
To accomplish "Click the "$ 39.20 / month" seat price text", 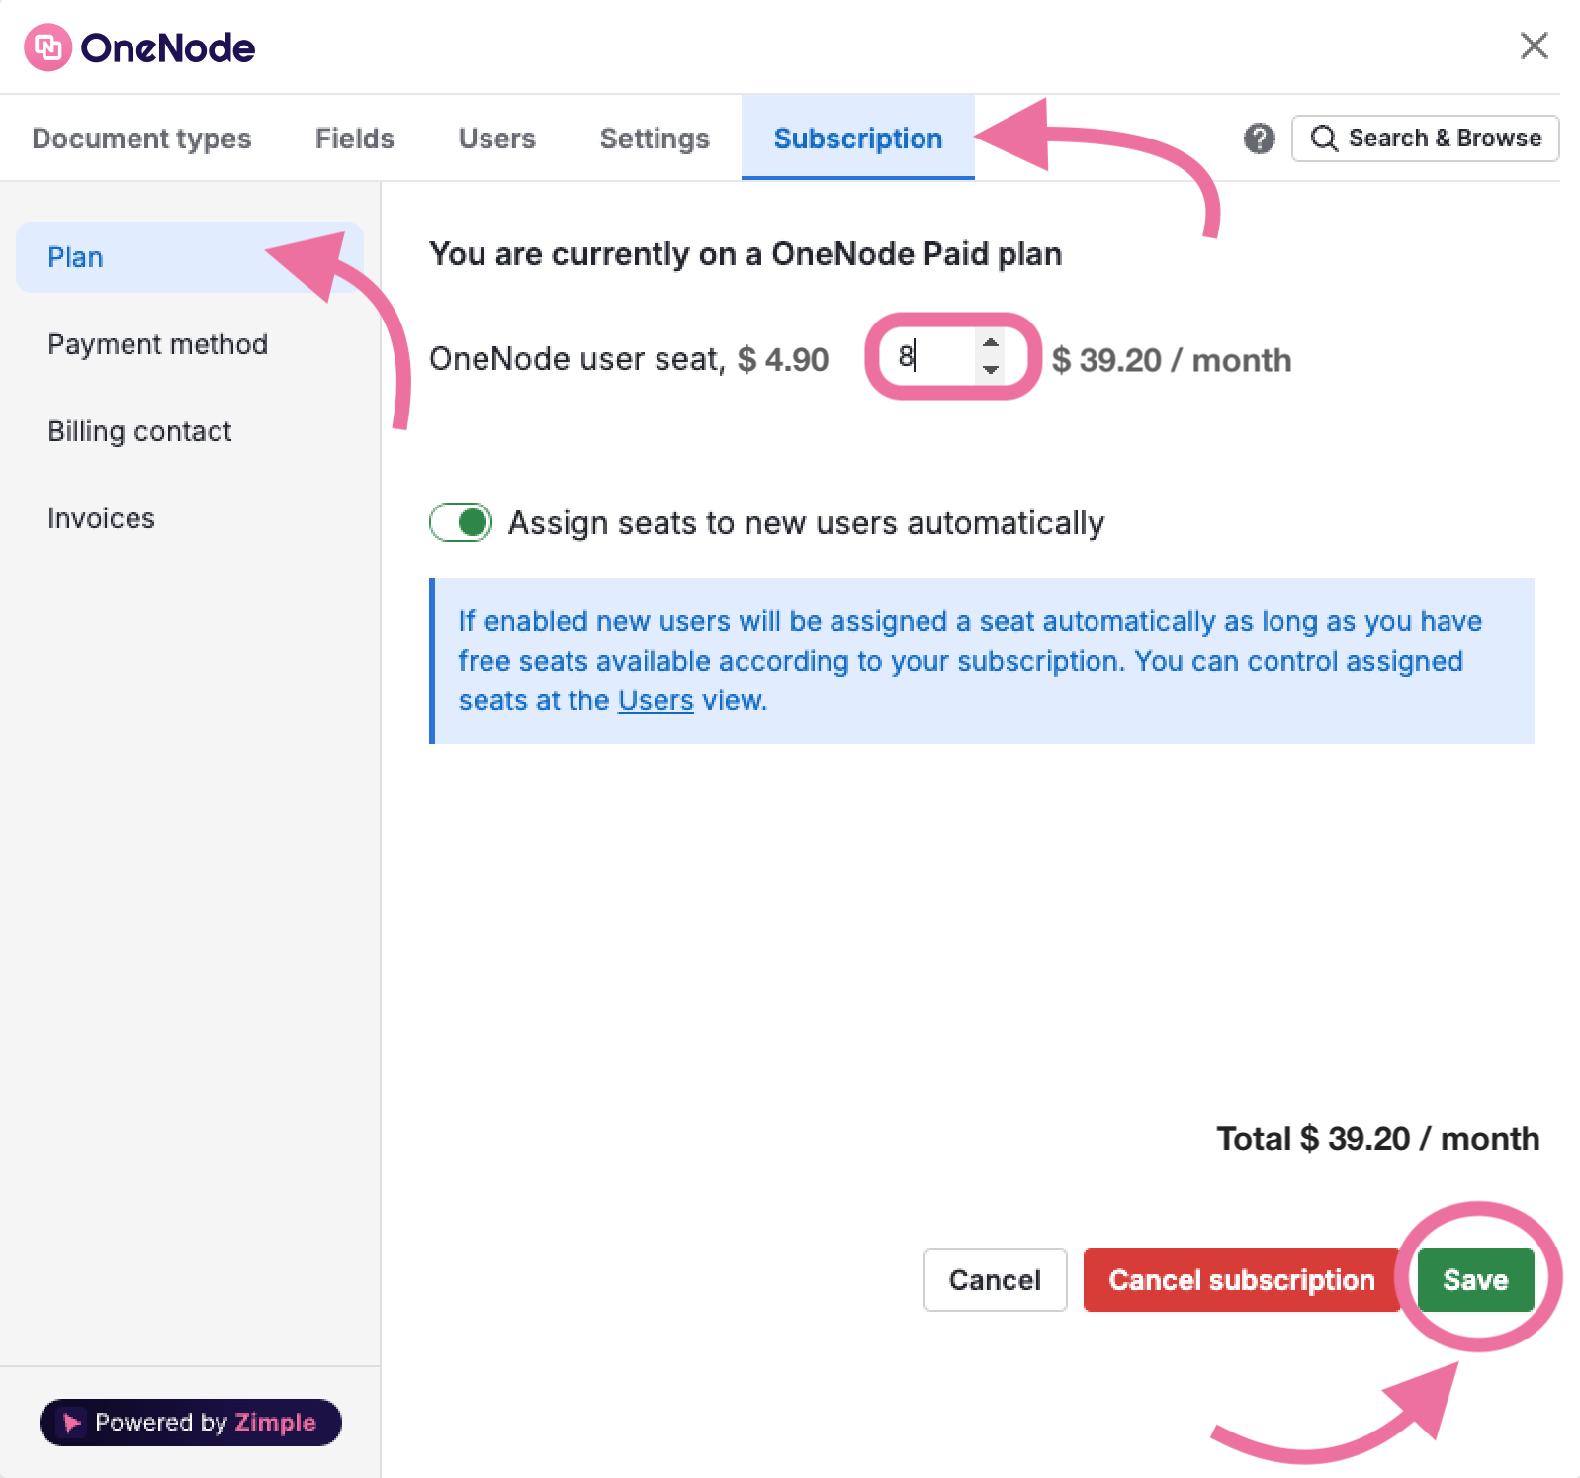I will [x=1172, y=360].
